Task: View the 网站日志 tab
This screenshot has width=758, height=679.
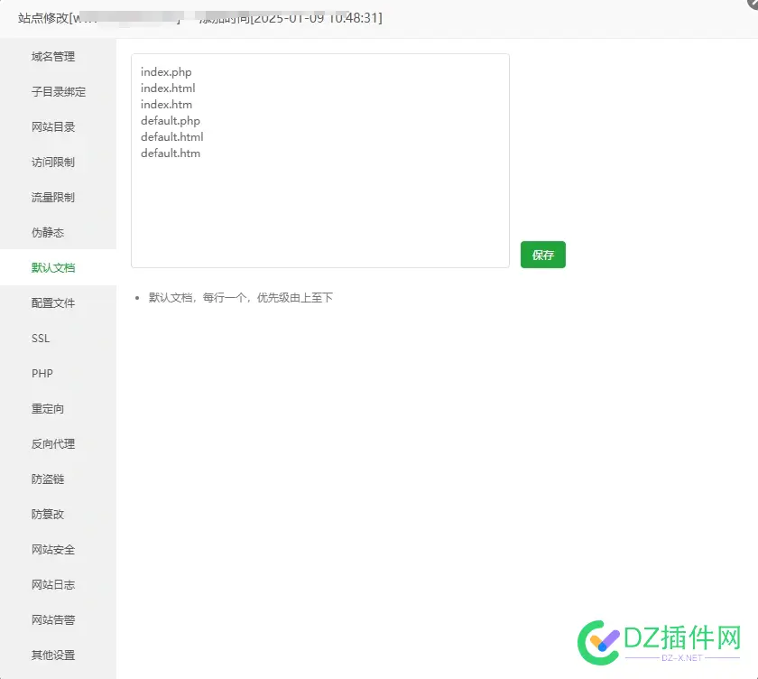Action: click(x=53, y=585)
